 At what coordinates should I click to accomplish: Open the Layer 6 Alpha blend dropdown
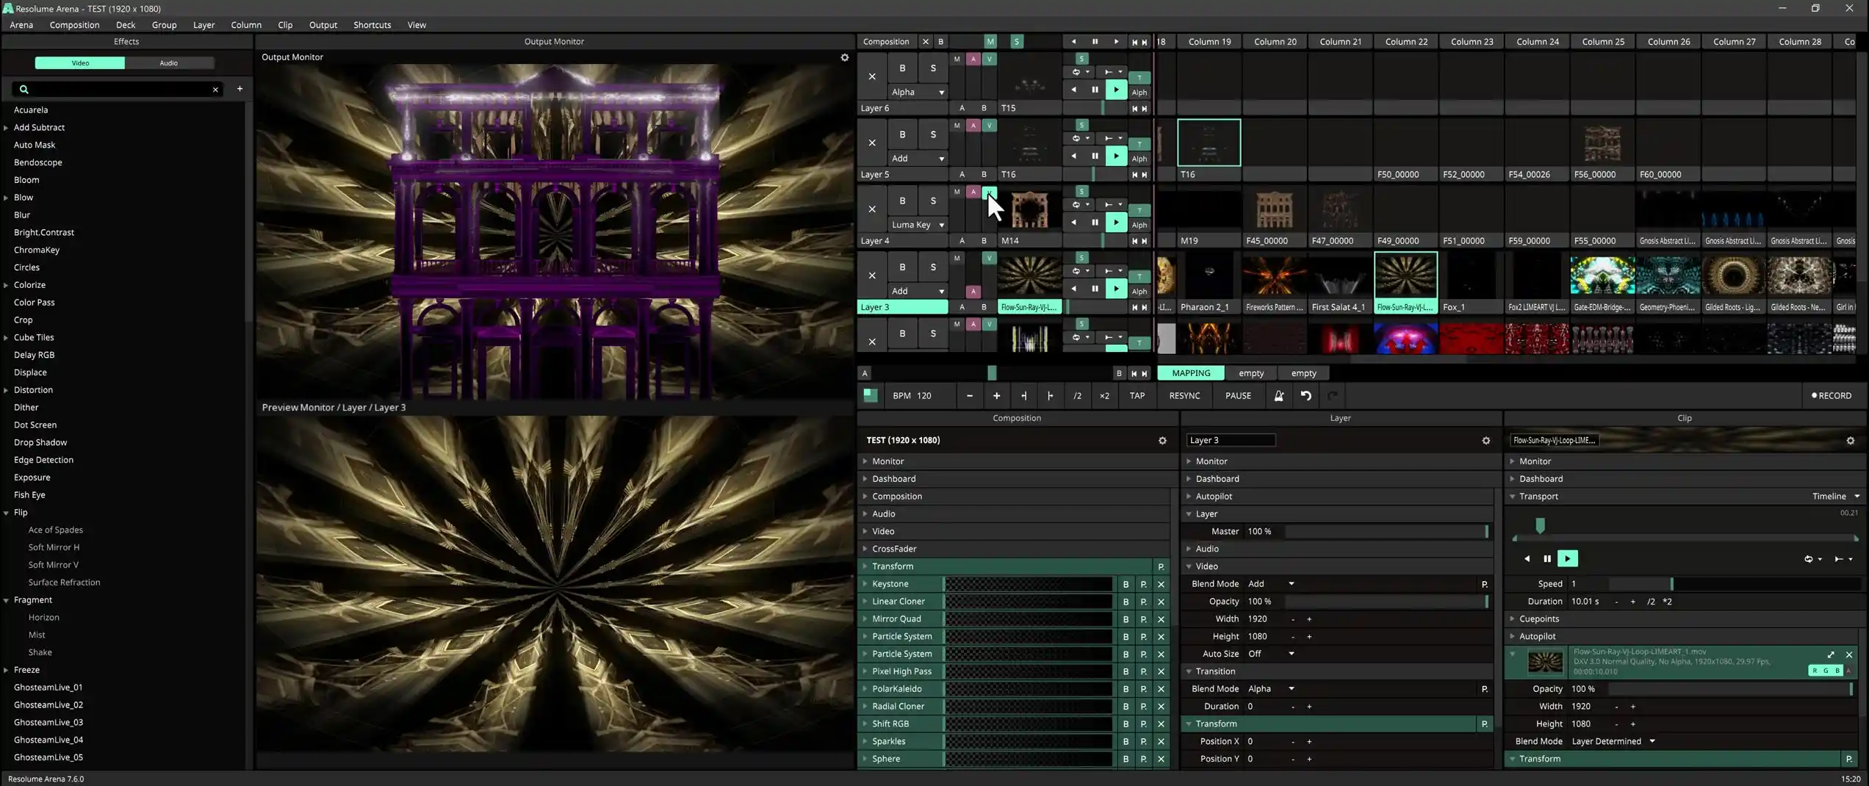(x=918, y=93)
